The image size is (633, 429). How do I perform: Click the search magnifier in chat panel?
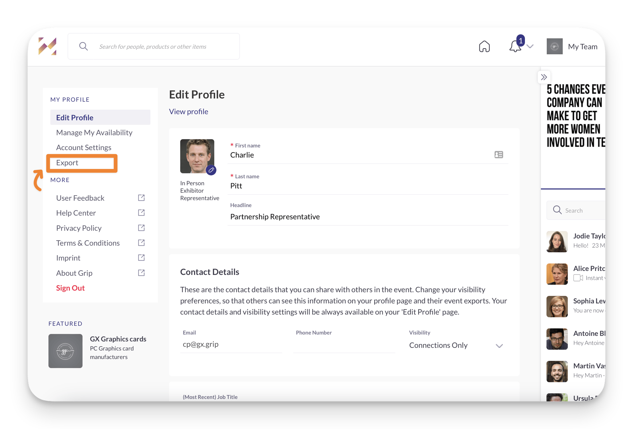(x=557, y=210)
